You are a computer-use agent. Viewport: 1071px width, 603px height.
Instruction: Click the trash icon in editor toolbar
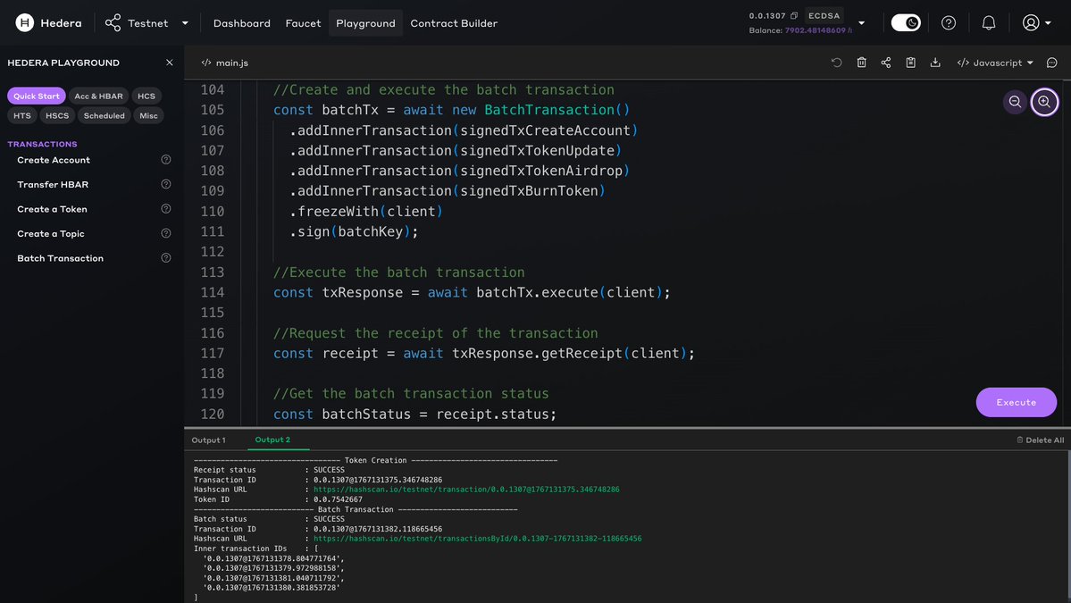click(861, 63)
